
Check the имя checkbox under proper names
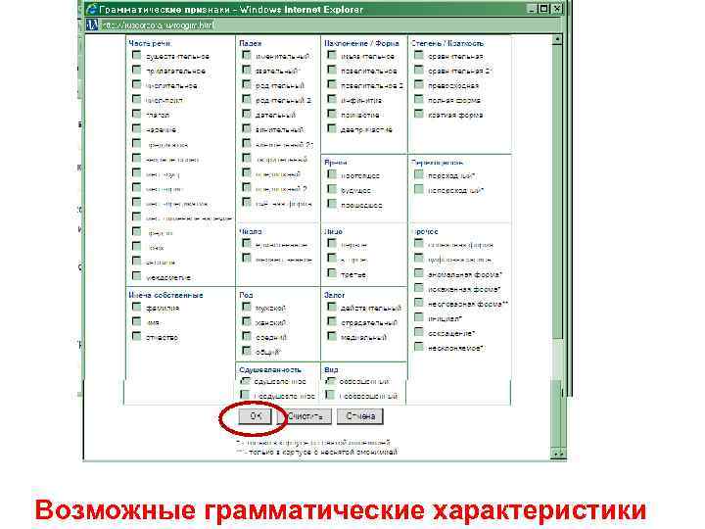point(137,321)
